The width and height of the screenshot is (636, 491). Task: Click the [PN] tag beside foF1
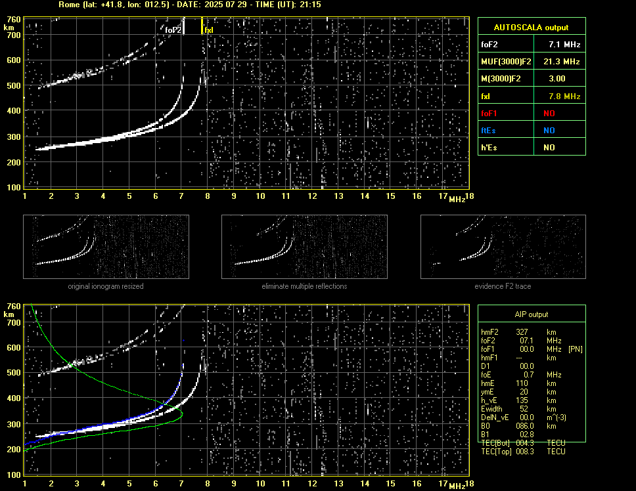[x=575, y=349]
